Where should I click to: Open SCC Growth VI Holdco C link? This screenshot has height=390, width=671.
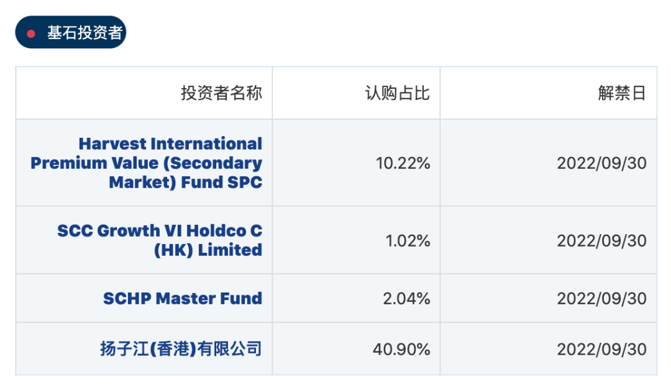(x=160, y=231)
